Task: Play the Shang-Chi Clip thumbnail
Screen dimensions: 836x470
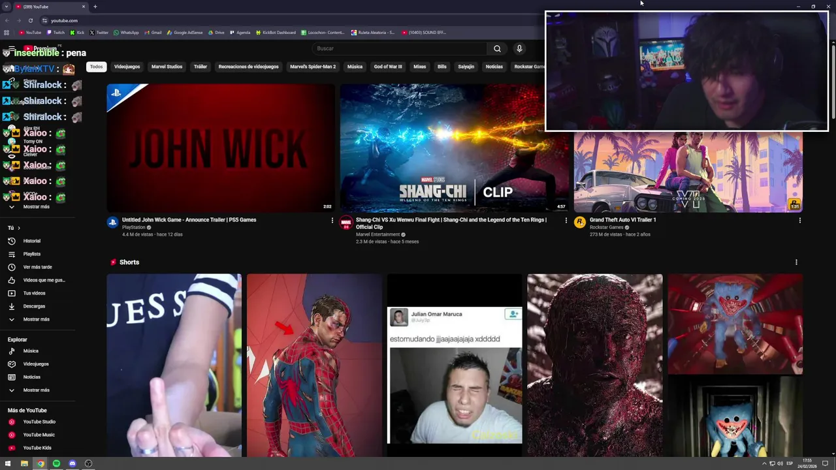Action: point(455,148)
